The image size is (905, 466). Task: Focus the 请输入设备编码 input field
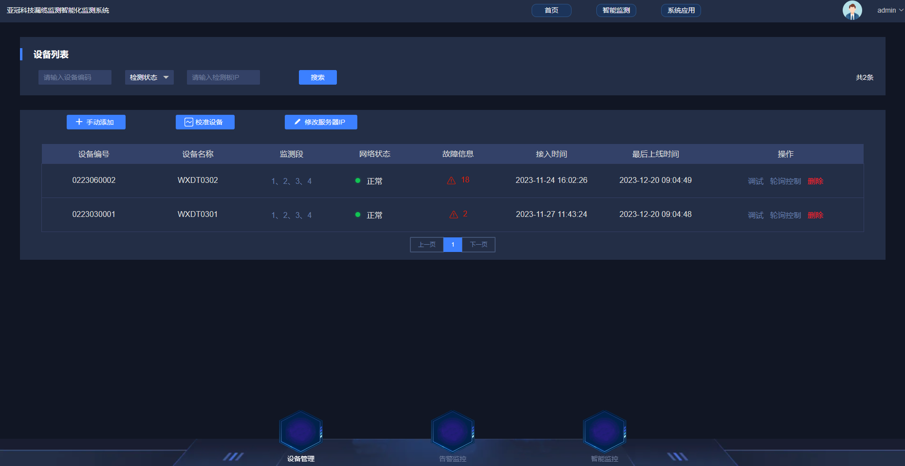75,77
